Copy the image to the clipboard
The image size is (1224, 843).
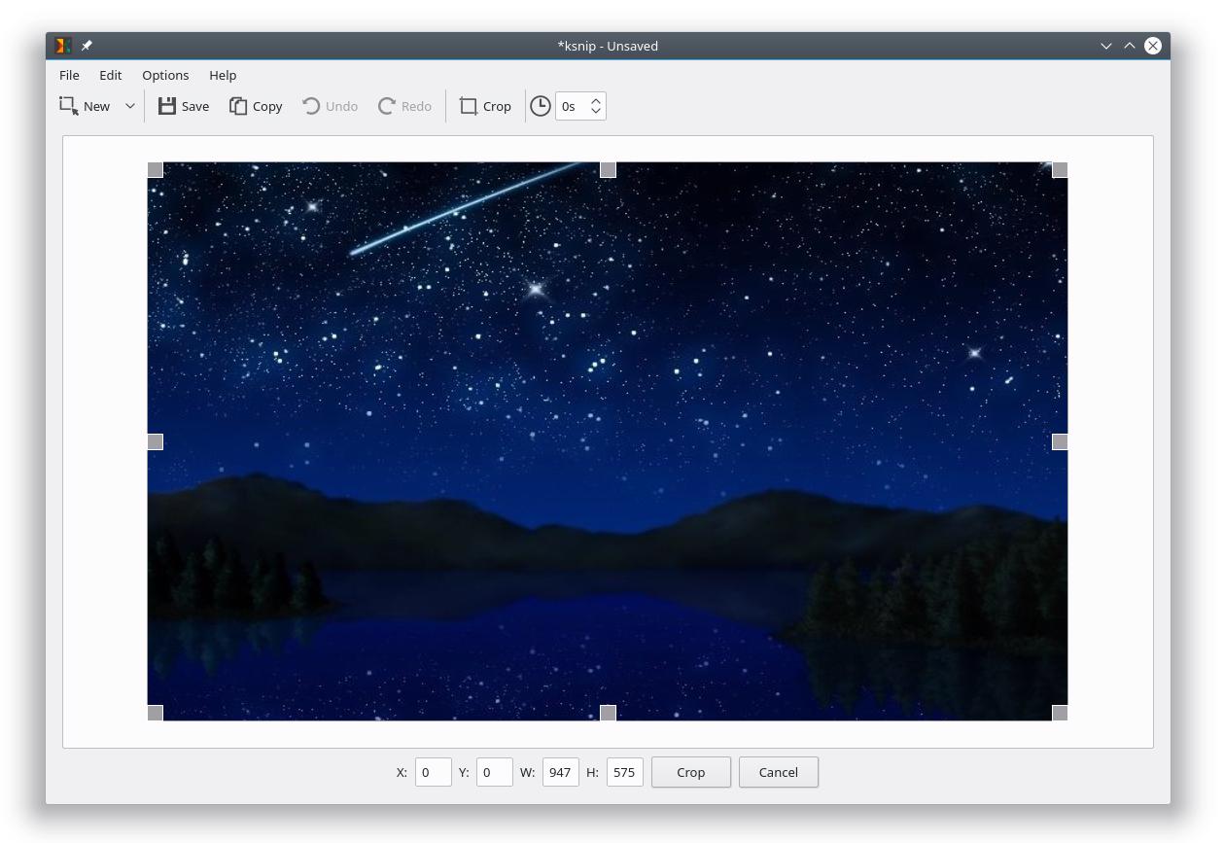tap(256, 106)
